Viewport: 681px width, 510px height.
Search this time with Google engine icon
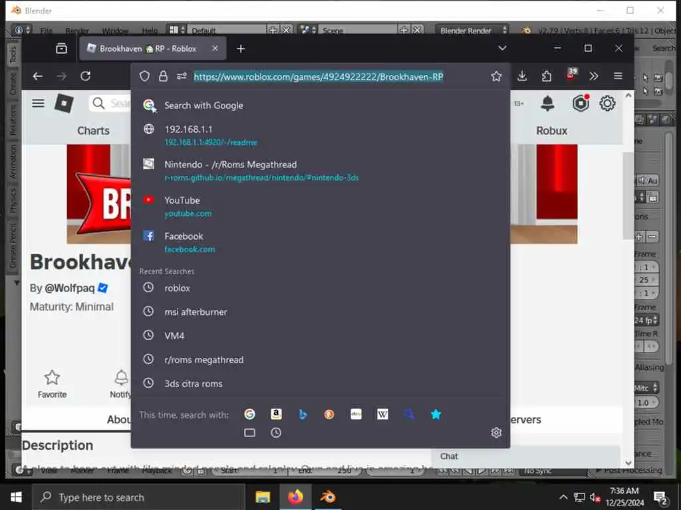pos(249,414)
